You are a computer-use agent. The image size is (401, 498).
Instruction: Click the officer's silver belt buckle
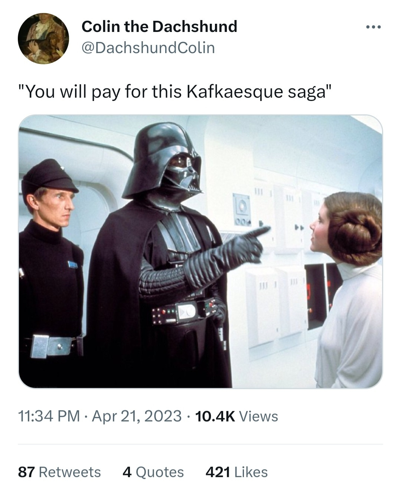[40, 346]
